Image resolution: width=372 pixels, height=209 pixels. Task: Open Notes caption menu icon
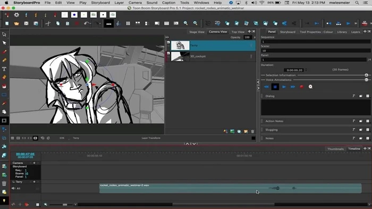click(368, 138)
